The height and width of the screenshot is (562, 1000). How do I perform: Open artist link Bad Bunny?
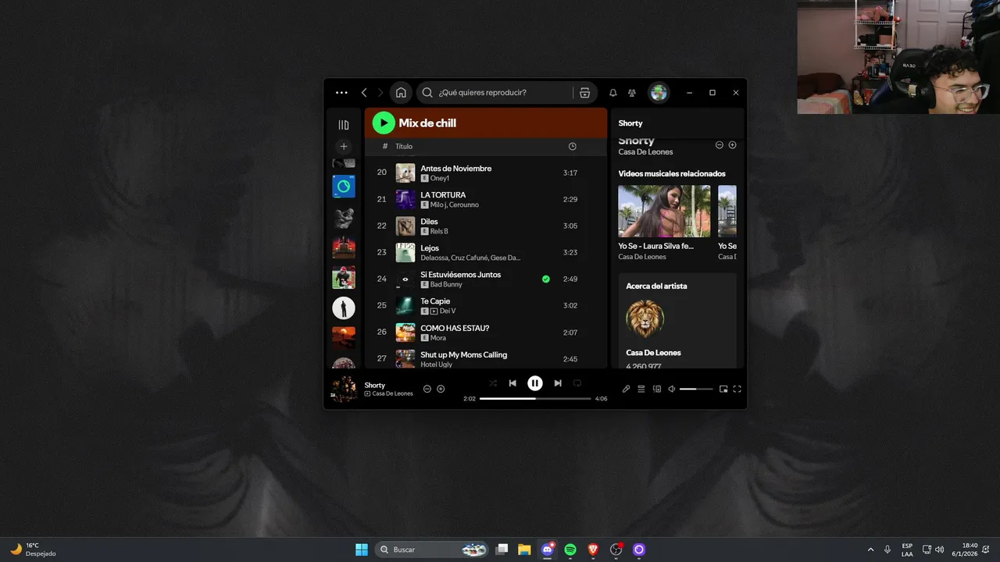coord(446,285)
